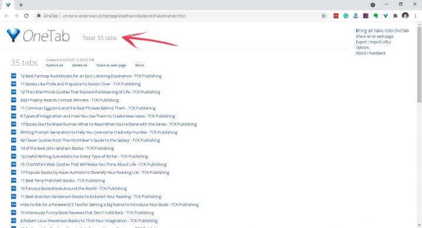This screenshot has height=228, width=422.
Task: Click Share as web page under the group header
Action: [111, 65]
